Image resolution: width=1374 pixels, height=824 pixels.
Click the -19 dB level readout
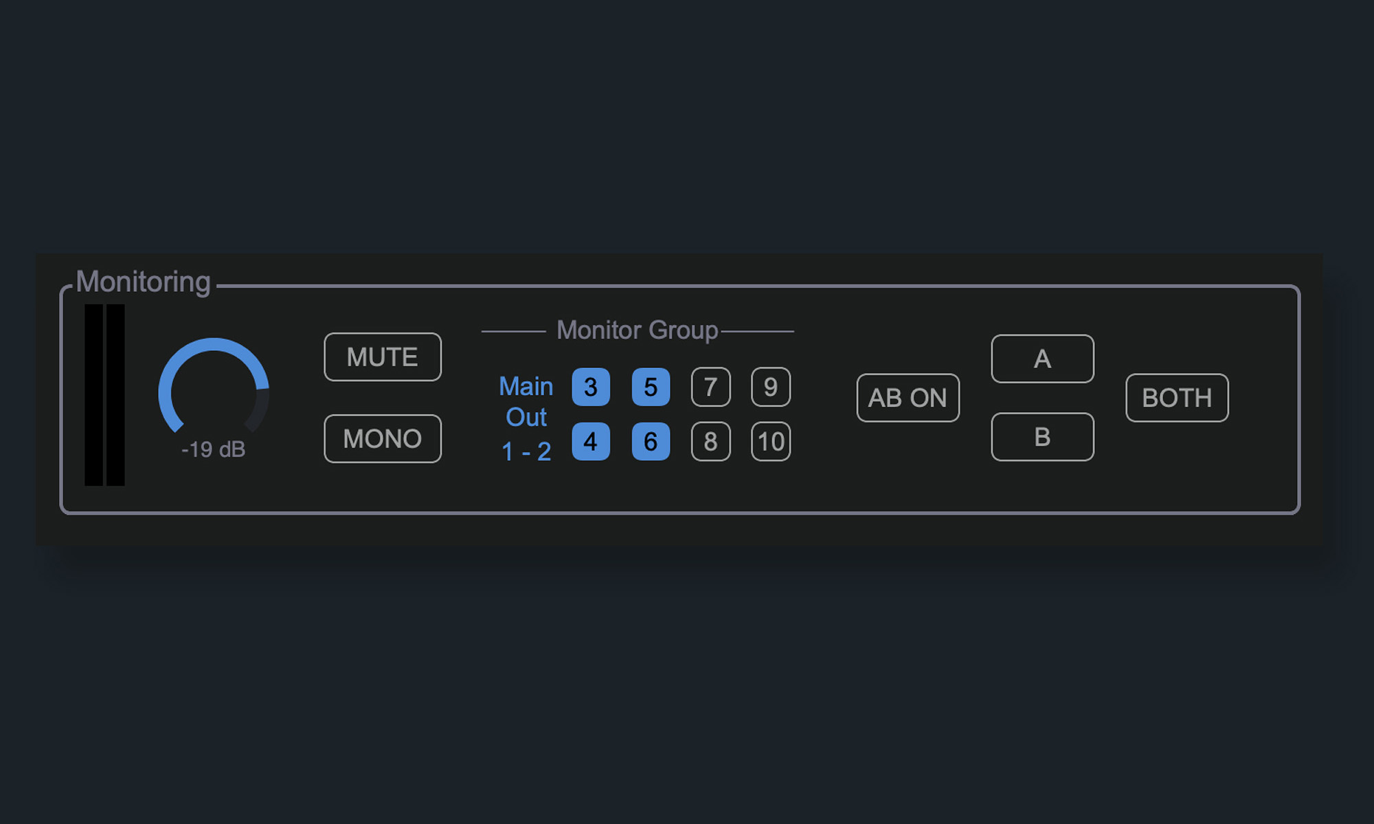click(x=214, y=450)
